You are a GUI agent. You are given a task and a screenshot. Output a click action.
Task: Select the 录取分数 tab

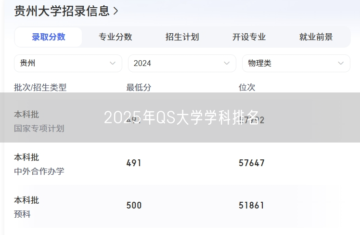[x=49, y=37]
